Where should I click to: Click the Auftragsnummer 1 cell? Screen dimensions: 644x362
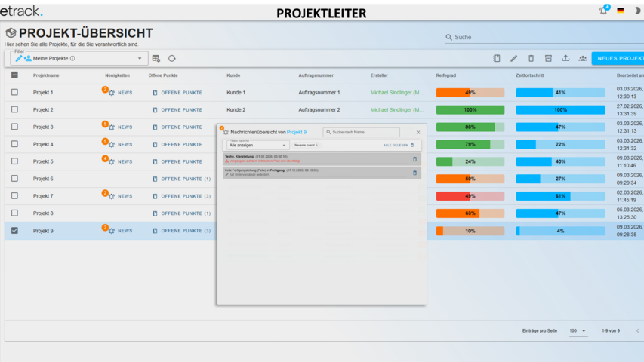(319, 93)
